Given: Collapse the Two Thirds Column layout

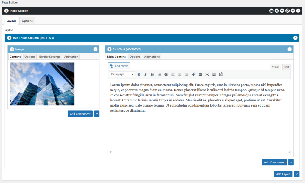Looking at the screenshot, I should [x=295, y=38].
